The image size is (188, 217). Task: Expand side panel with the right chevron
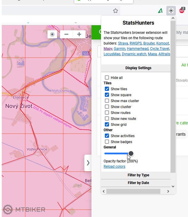coord(88,163)
